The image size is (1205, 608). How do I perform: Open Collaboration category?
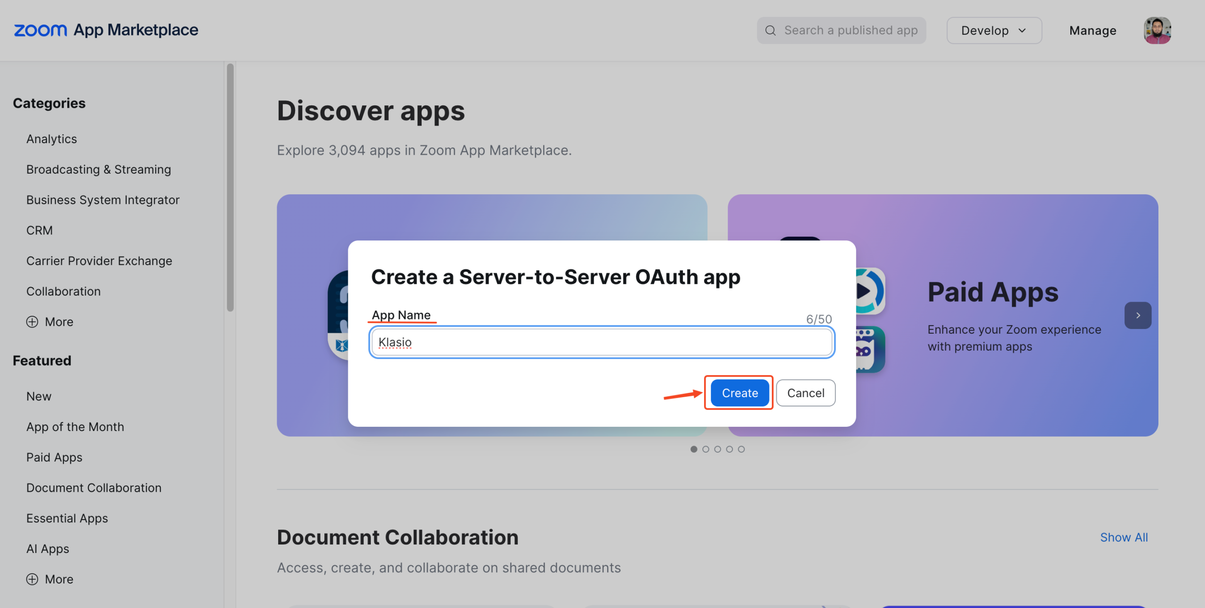pos(63,292)
